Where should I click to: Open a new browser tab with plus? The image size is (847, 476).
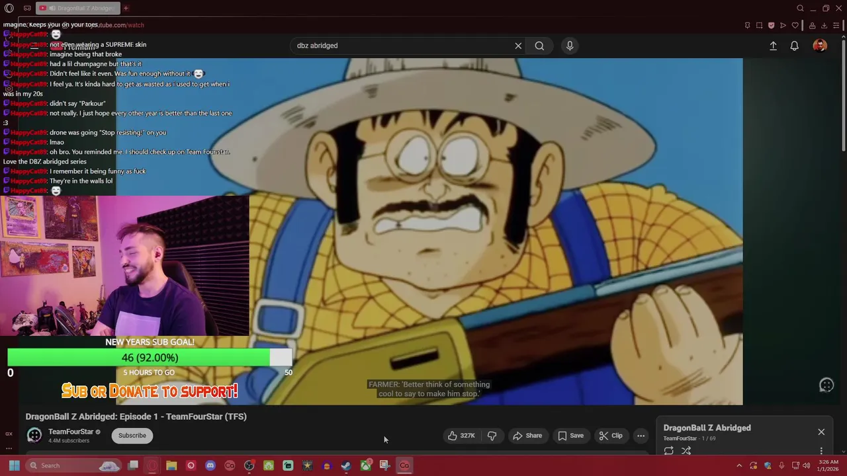pyautogui.click(x=126, y=9)
